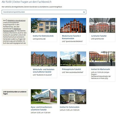Image resolution: width=137 pixels, height=114 pixels.
Task: Open Institut für Mathematik campus photo
Action: (102, 59)
